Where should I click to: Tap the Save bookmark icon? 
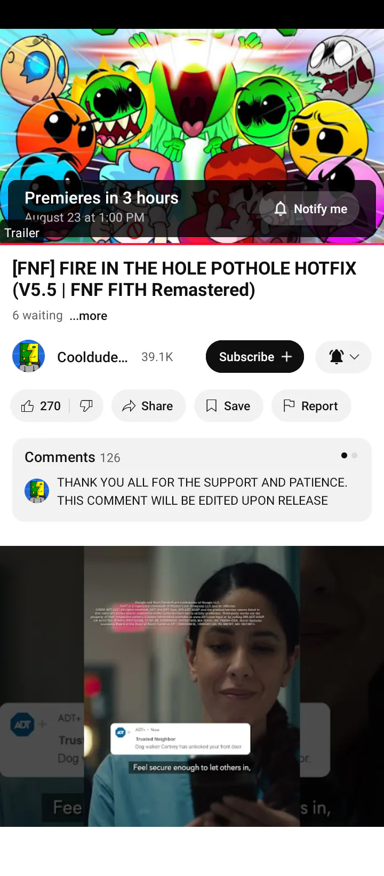[x=211, y=406]
